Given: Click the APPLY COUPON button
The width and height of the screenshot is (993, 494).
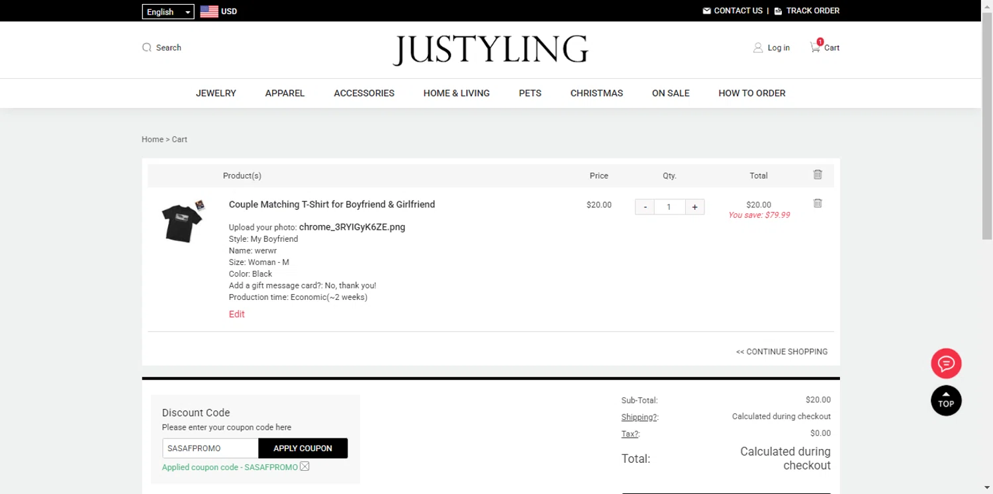Looking at the screenshot, I should pos(303,448).
